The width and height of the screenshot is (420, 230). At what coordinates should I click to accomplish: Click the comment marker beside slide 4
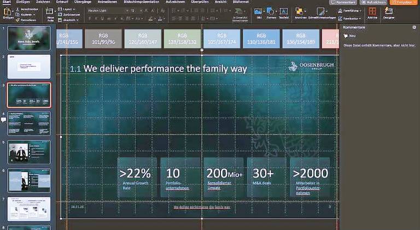(x=3, y=120)
